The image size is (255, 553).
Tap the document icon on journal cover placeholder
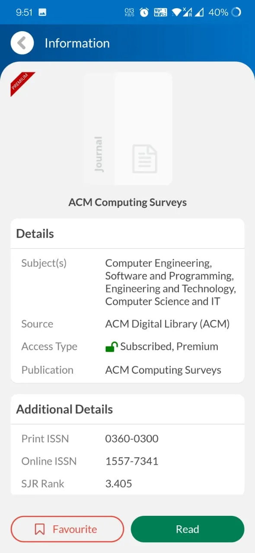pos(145,159)
